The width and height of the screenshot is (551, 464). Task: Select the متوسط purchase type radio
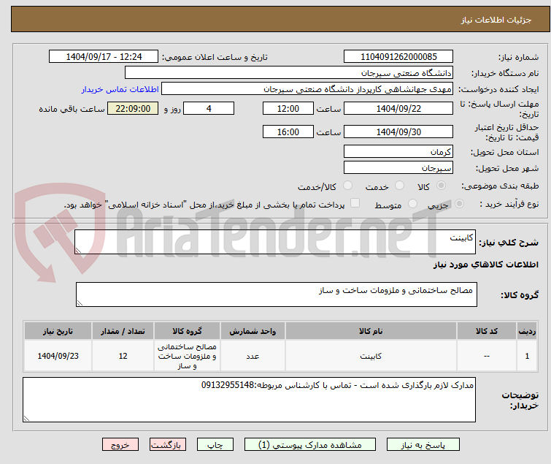click(412, 204)
